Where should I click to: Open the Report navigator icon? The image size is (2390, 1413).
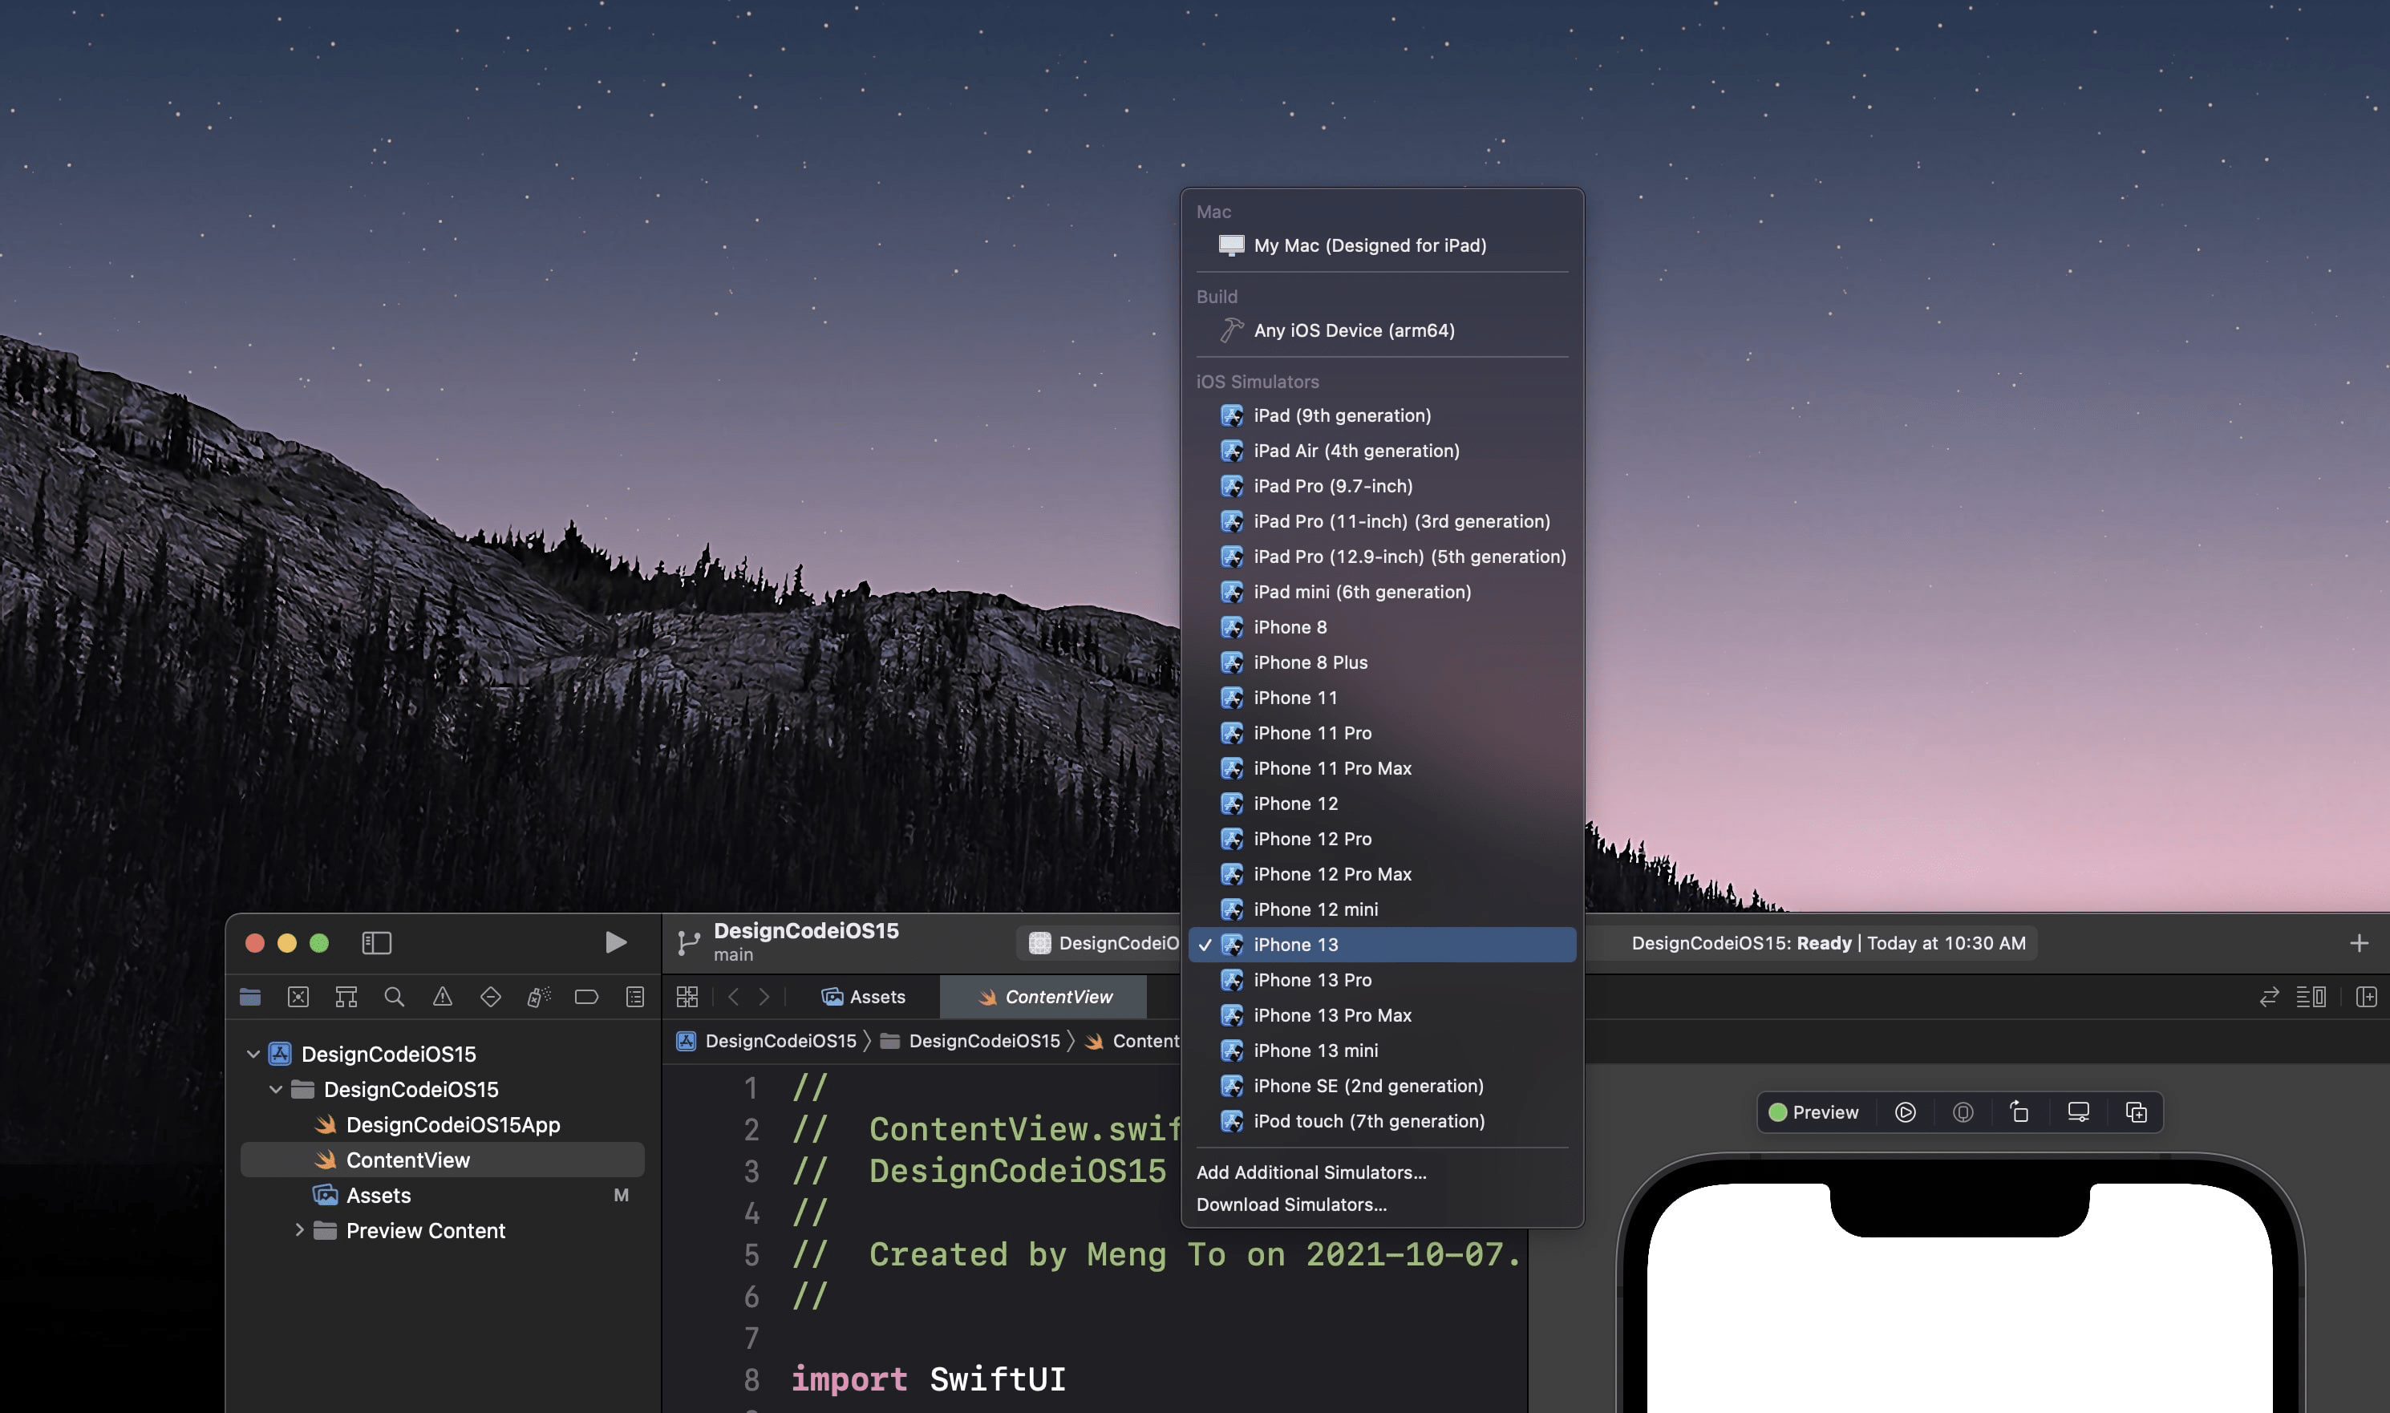(634, 997)
